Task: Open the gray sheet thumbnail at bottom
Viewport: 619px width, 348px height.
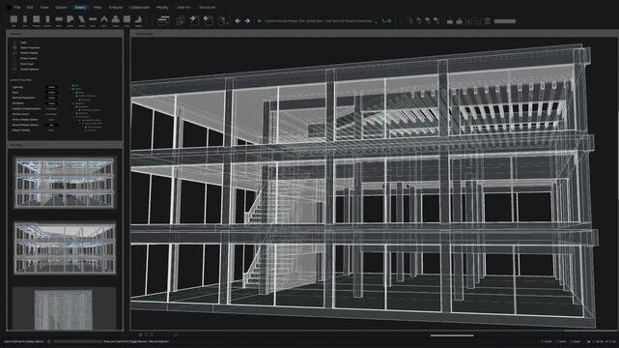Action: click(x=63, y=309)
